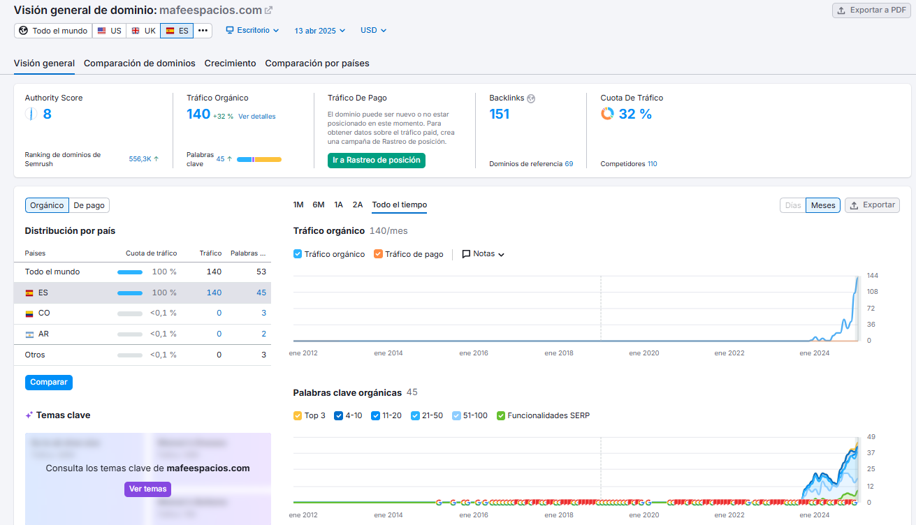
Task: Click the Spain flag in ES row
Action: point(29,293)
